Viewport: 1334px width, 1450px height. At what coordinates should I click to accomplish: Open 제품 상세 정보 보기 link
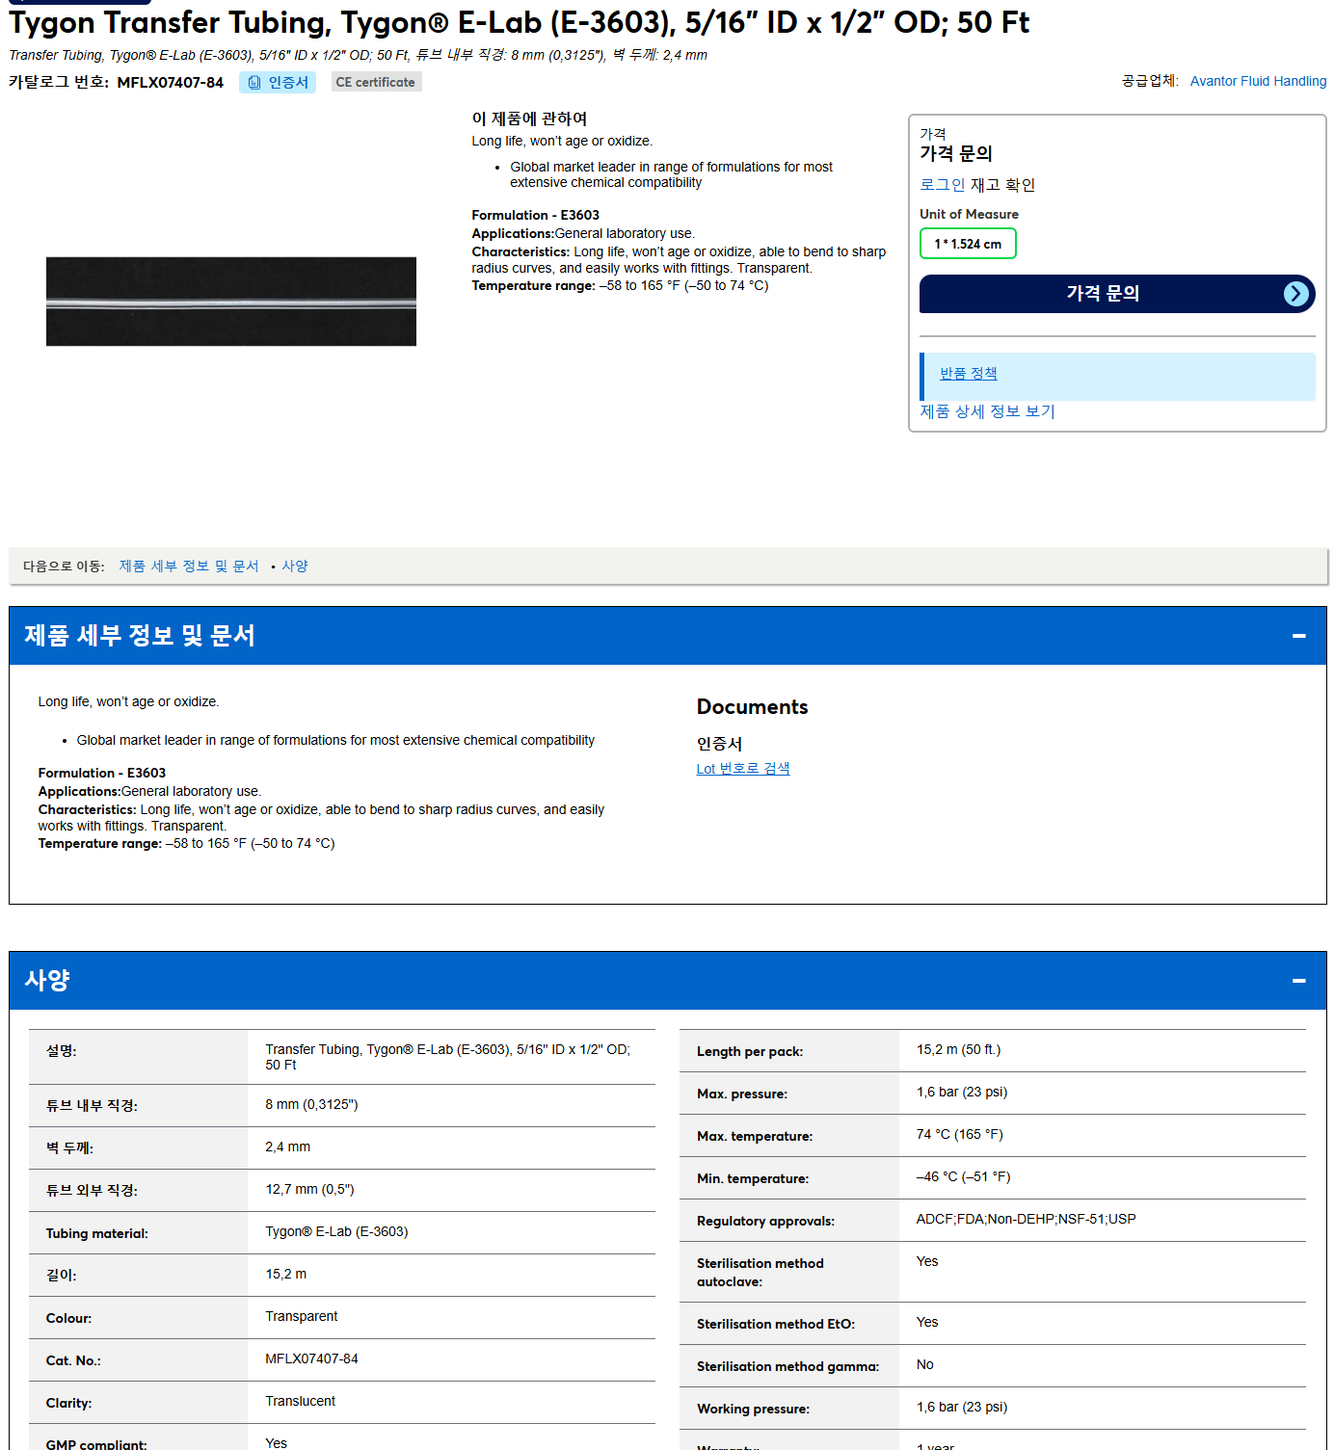coord(987,411)
